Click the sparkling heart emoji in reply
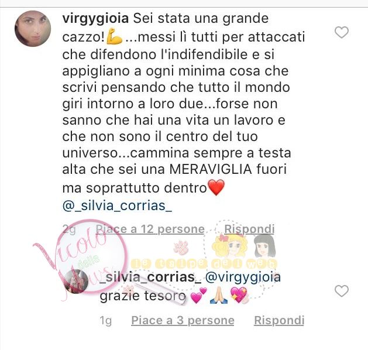This screenshot has height=350, width=368. 239,296
